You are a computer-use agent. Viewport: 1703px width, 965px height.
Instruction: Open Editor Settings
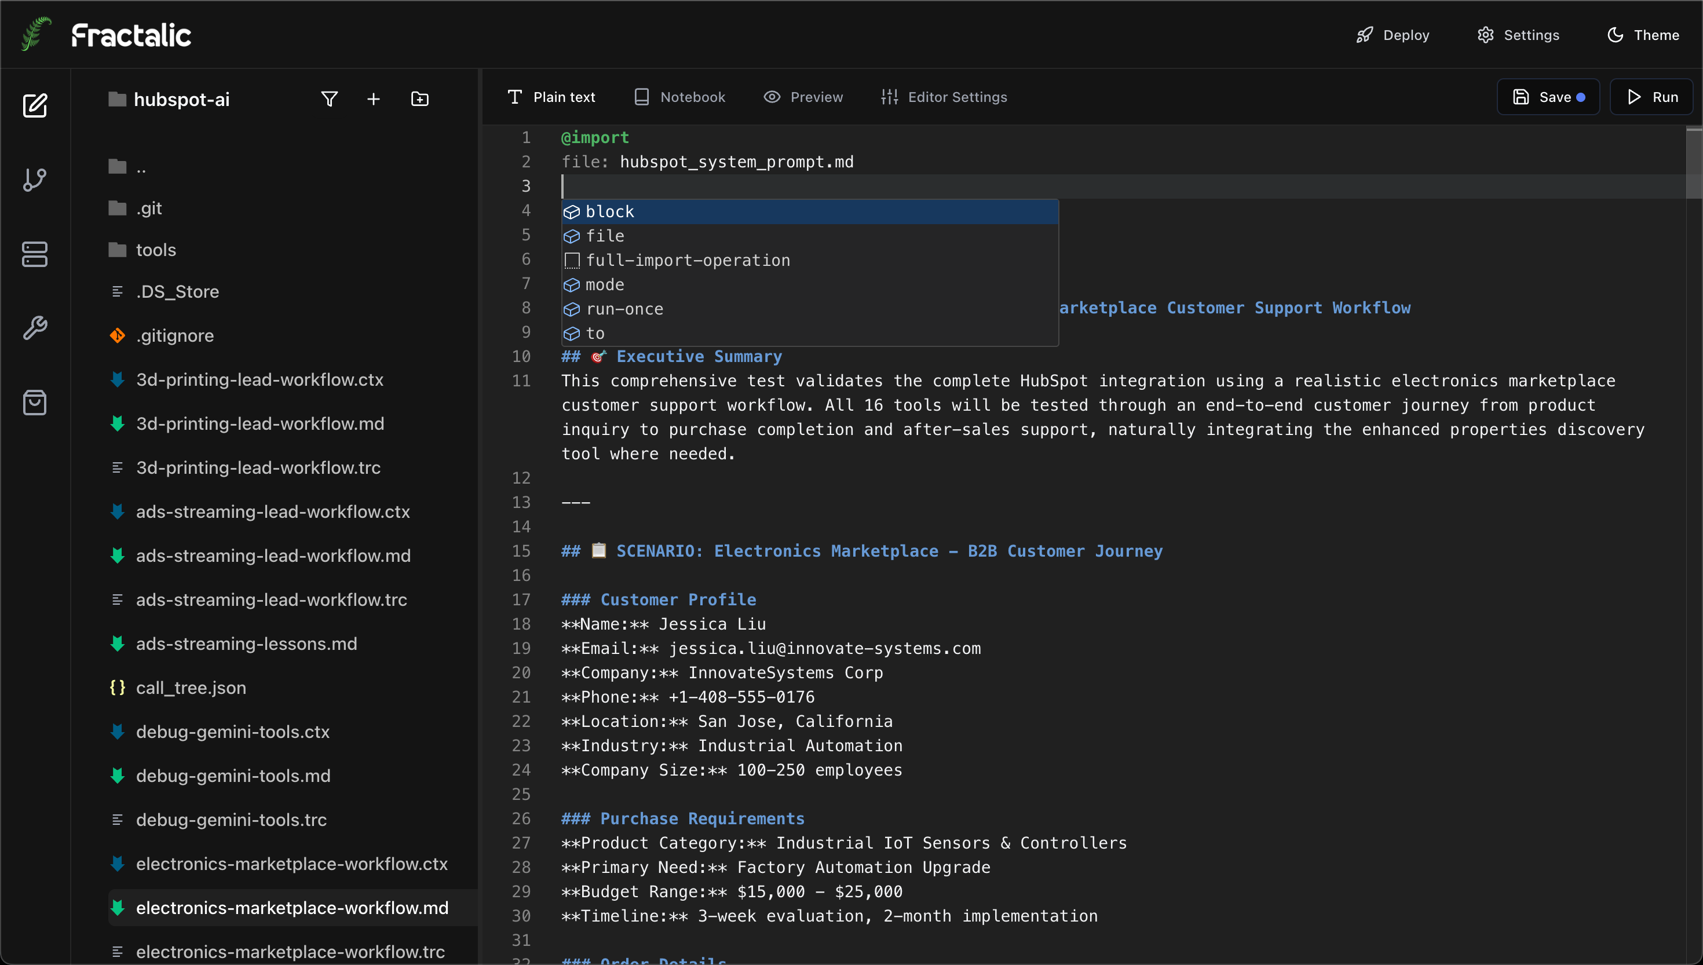tap(944, 97)
